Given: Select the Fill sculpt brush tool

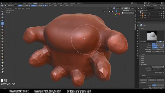Looking at the screenshot, I should [2, 38].
